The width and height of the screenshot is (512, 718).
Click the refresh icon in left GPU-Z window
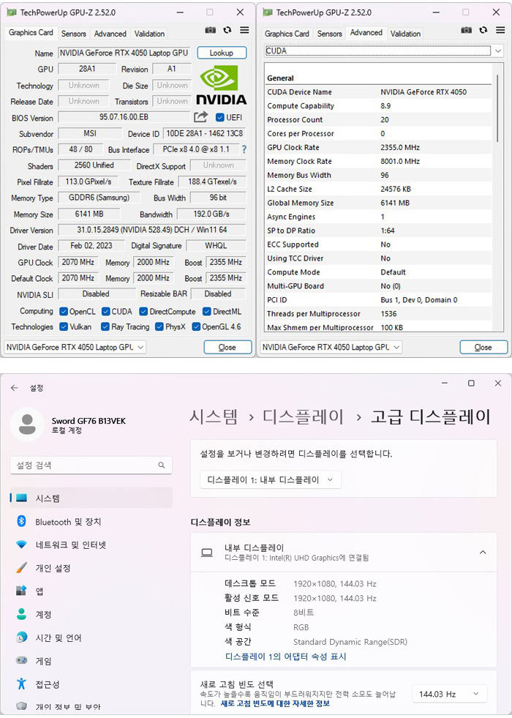[x=227, y=30]
